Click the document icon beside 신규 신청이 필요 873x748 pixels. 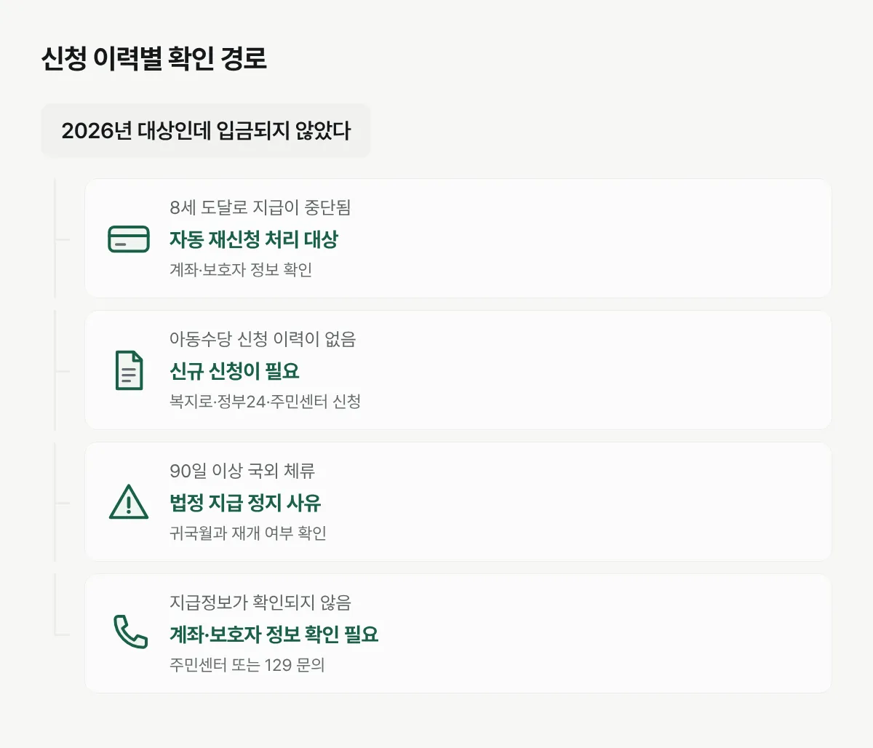point(129,370)
